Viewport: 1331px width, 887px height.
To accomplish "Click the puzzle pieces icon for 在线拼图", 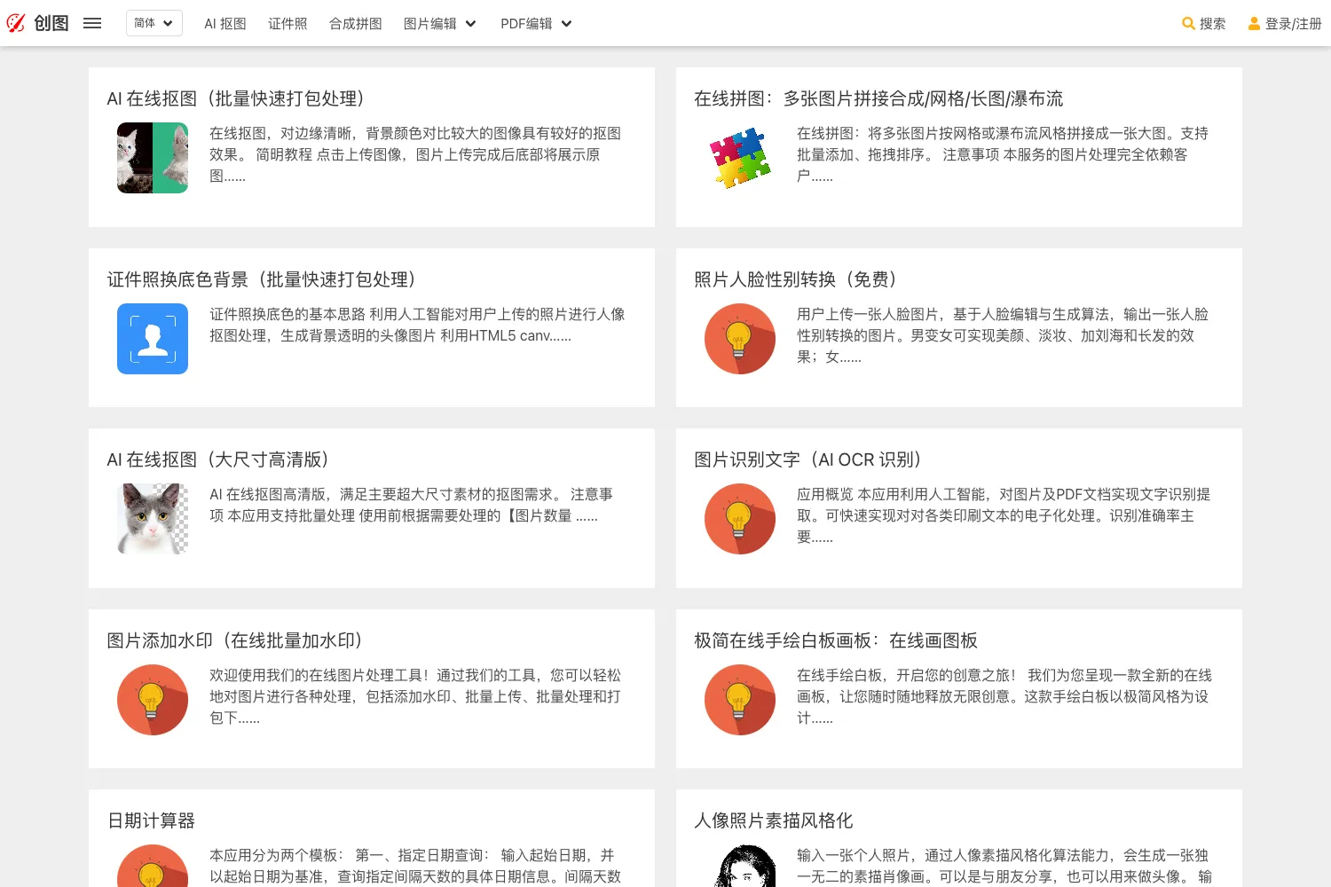I will tap(740, 158).
